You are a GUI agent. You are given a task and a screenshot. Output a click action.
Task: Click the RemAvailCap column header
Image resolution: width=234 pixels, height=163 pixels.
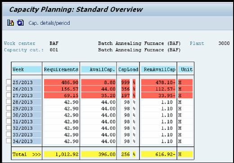tap(158, 69)
